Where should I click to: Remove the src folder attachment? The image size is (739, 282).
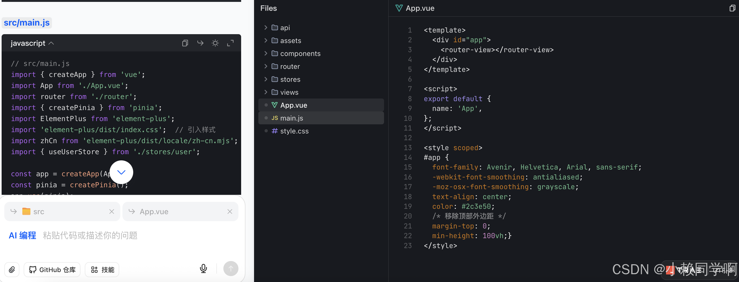(112, 212)
